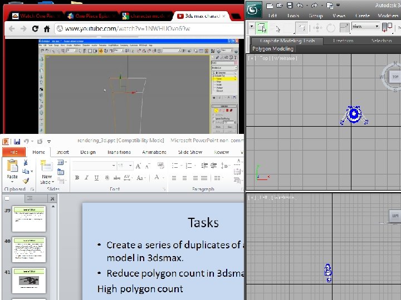This screenshot has width=401, height=300.
Task: Open Modifiers menu in 3ds Max
Action: (x=388, y=16)
